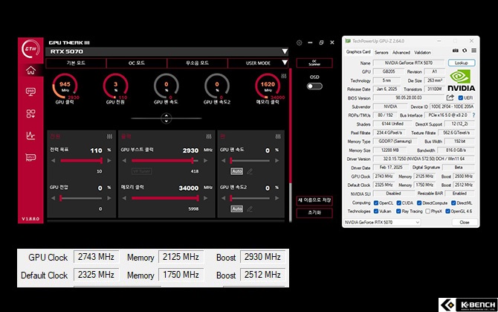Open the OSD settings icon in the sidebar
Image resolution: width=498 pixels, height=312 pixels.
tap(30, 92)
